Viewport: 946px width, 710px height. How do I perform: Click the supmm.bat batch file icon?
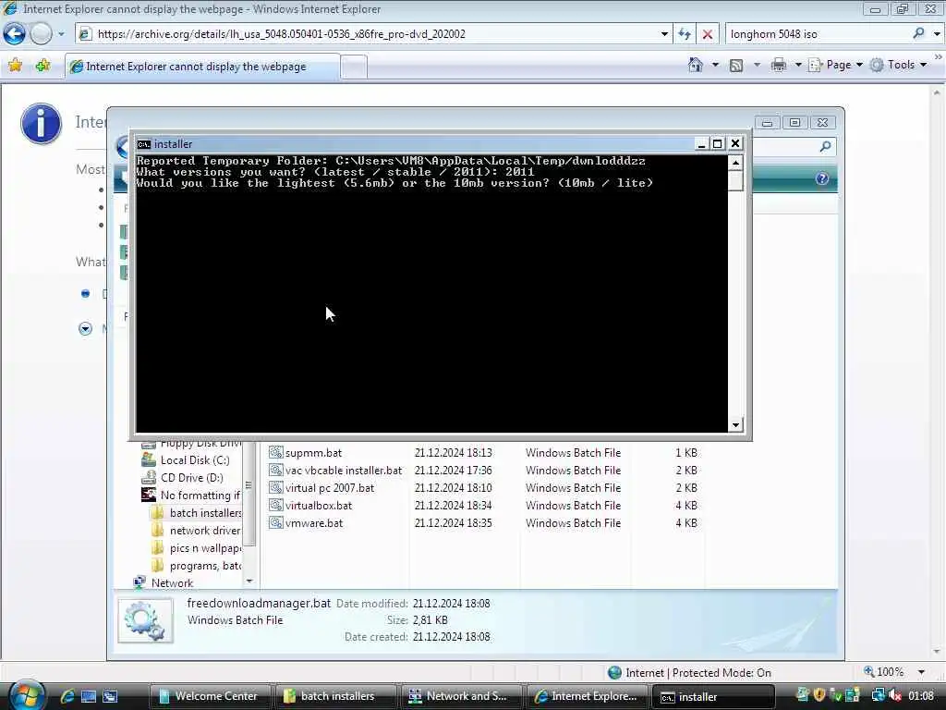click(x=275, y=452)
